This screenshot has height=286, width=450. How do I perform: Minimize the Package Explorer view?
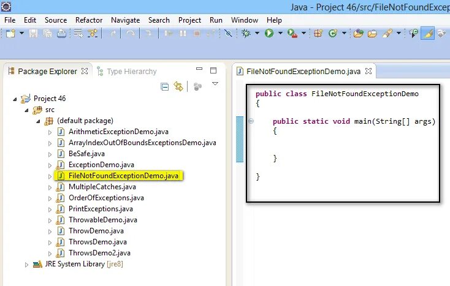(x=199, y=69)
